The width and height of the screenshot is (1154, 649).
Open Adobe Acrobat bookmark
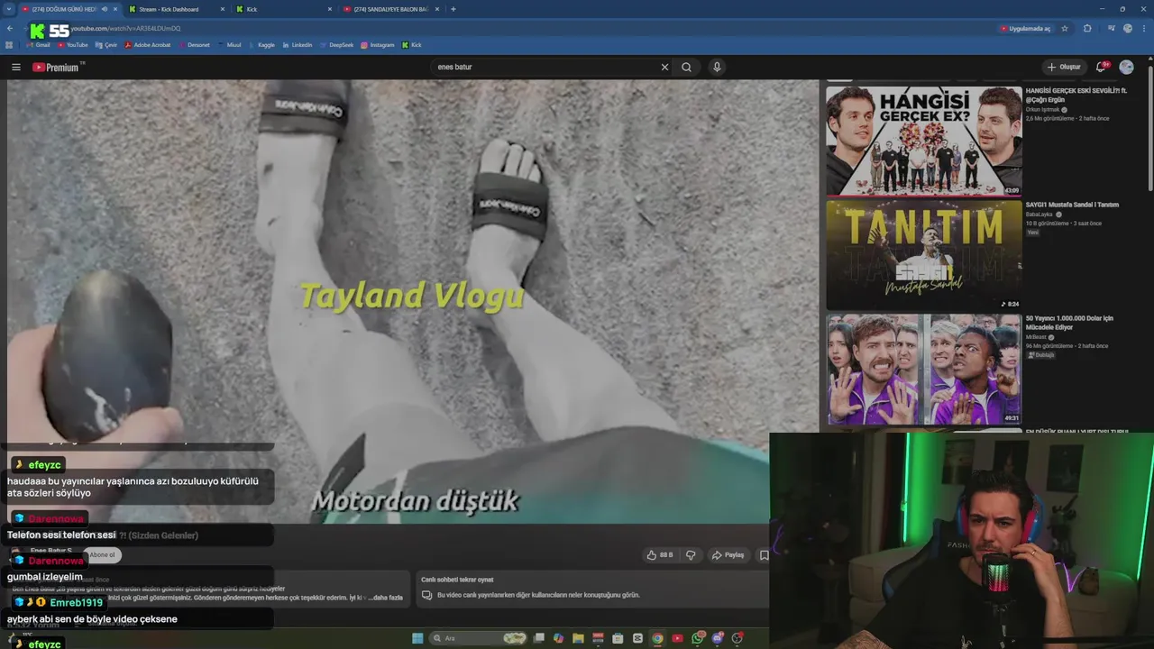[x=148, y=44]
